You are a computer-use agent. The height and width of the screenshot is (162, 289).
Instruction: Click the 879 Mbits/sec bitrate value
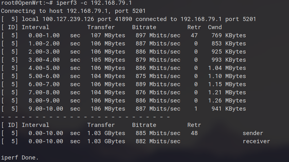pyautogui.click(x=158, y=60)
